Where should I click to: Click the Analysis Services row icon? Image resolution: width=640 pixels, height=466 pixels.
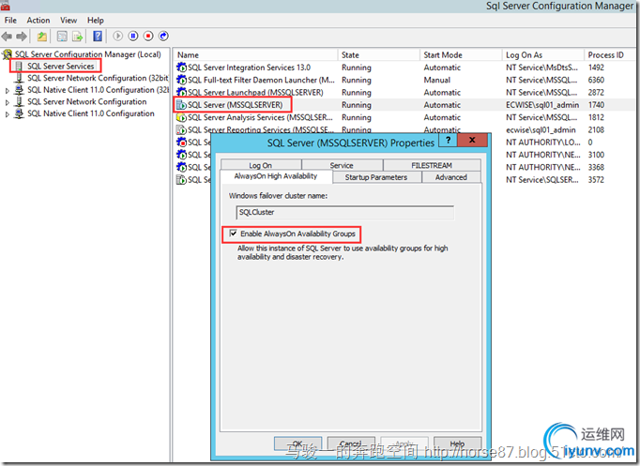click(x=181, y=117)
